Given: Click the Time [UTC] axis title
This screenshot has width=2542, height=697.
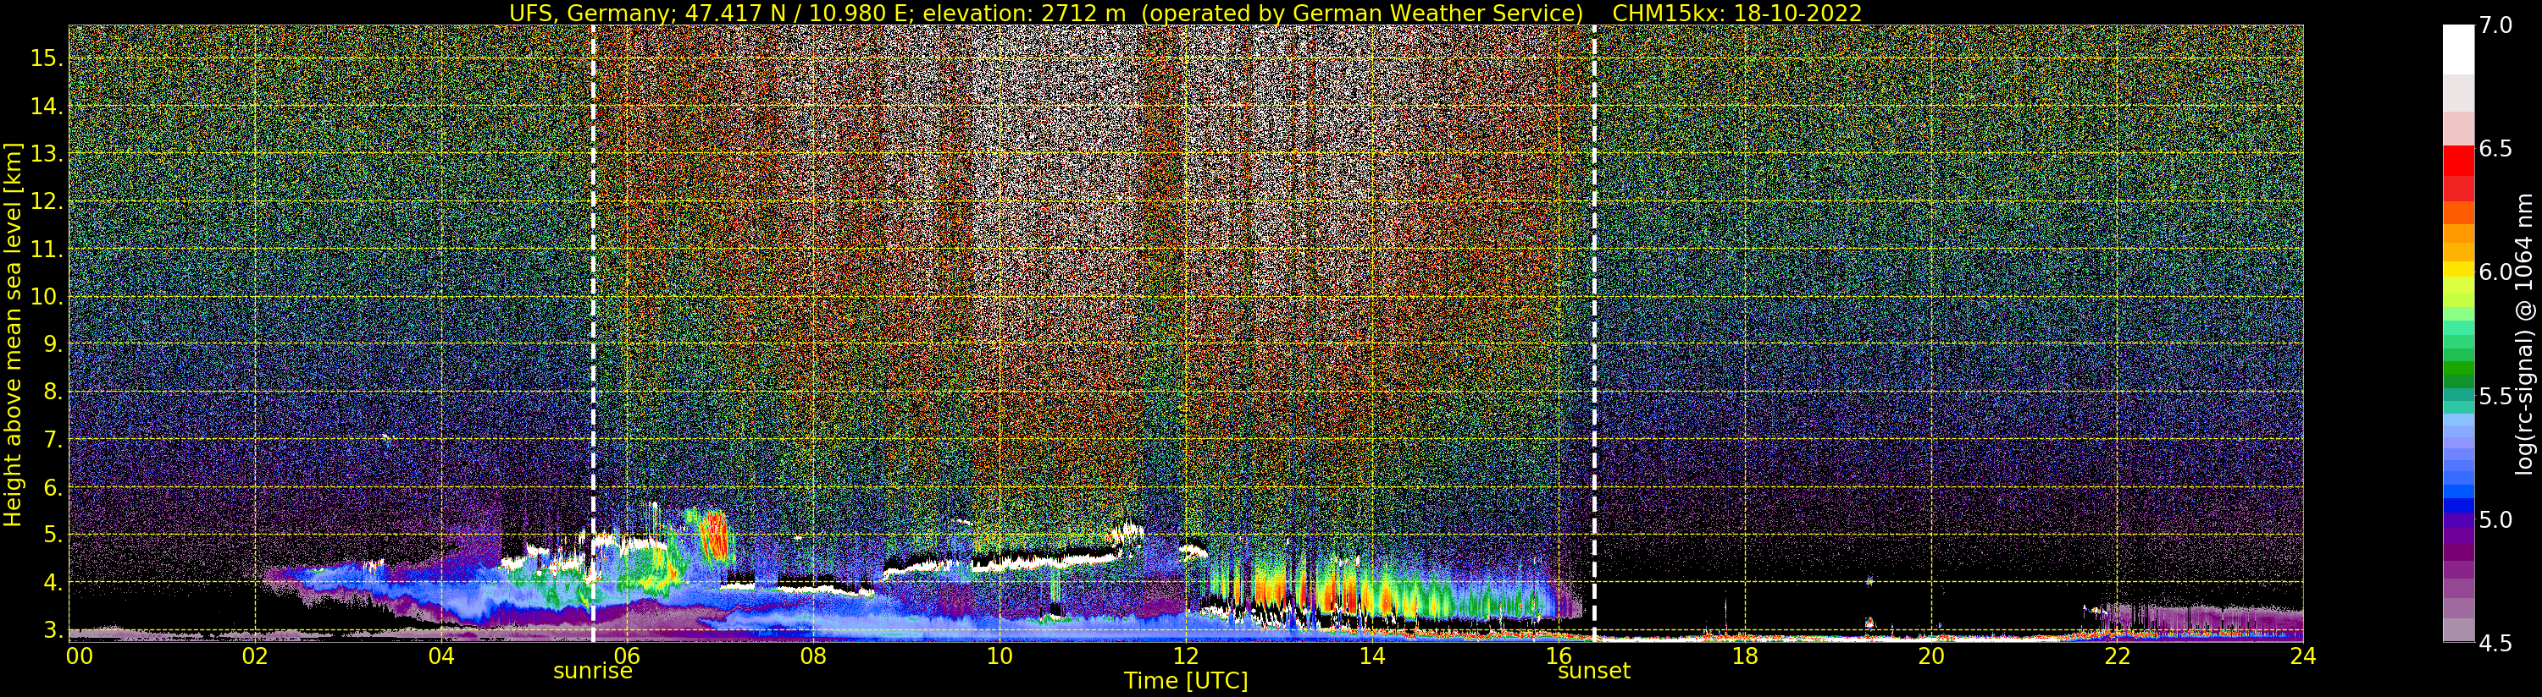Looking at the screenshot, I should [1185, 681].
